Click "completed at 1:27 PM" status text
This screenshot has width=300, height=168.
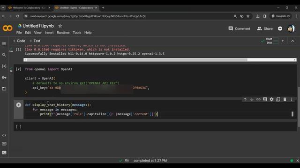point(150,161)
